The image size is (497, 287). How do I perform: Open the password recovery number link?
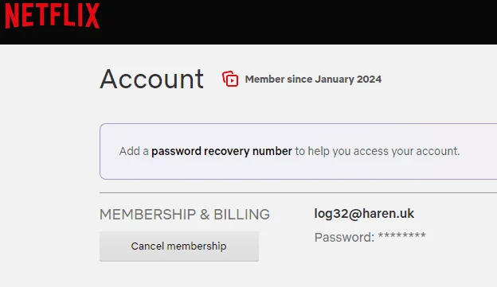(221, 151)
